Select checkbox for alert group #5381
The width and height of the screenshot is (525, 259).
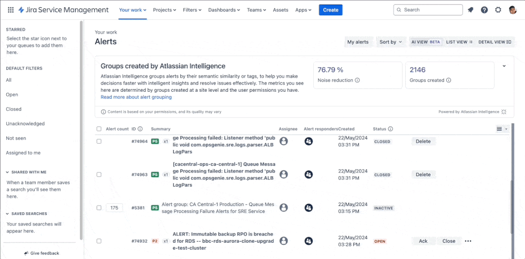tap(99, 208)
